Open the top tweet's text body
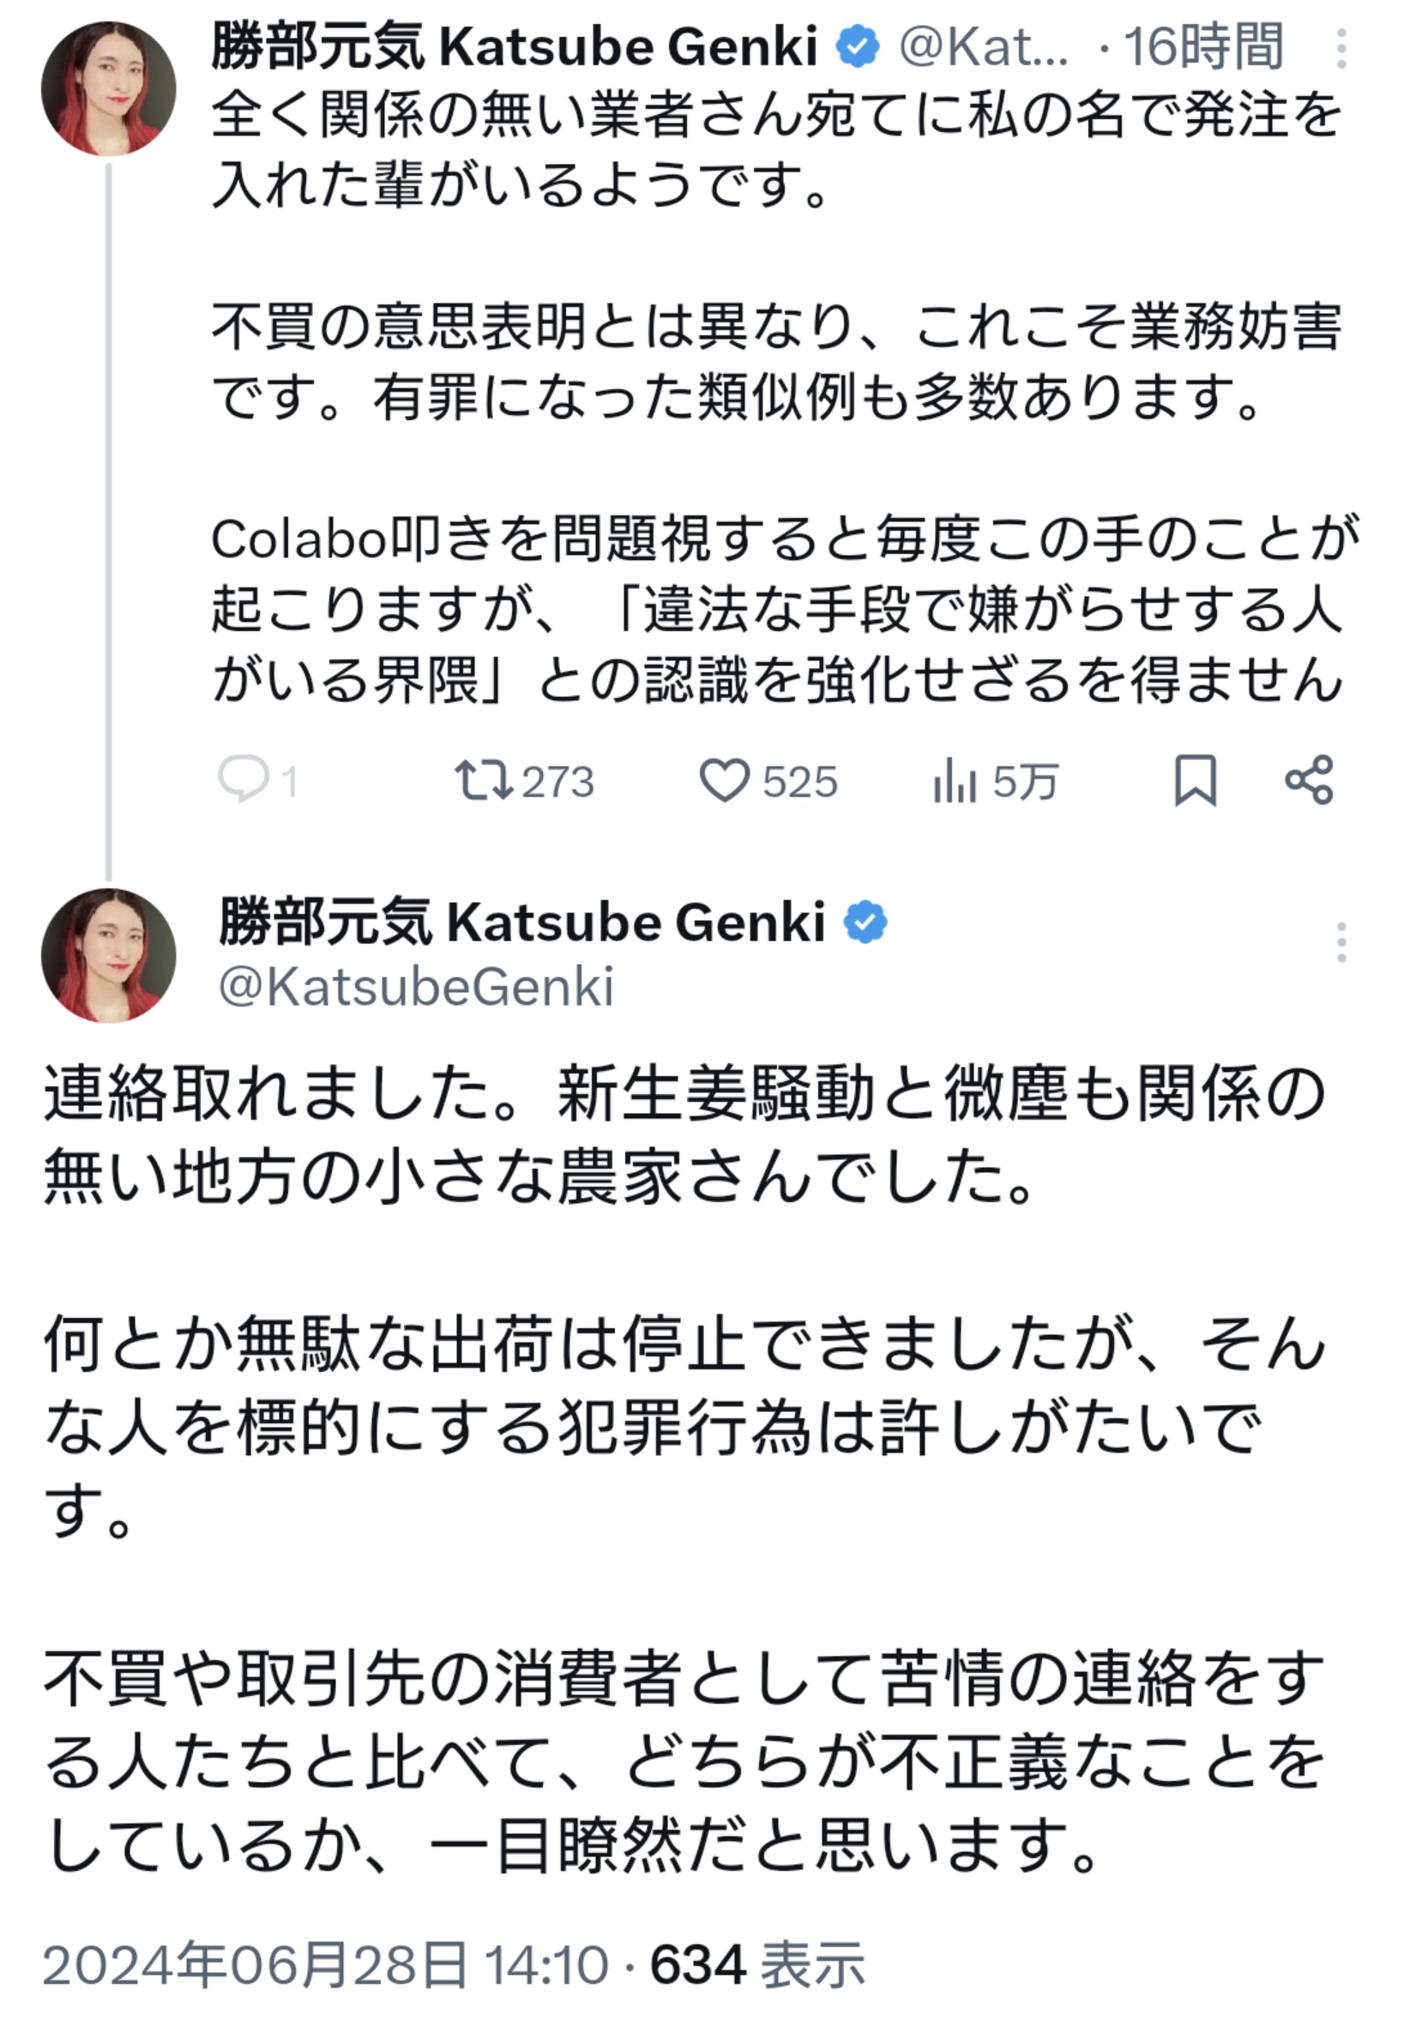This screenshot has width=1410, height=2021. pos(784,397)
